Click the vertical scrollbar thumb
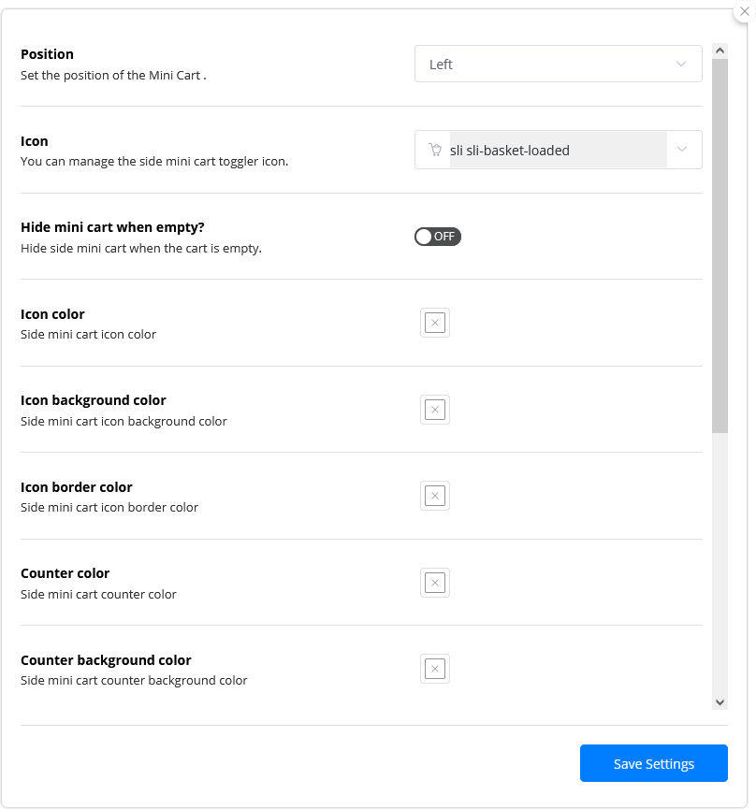This screenshot has height=809, width=756. pos(720,243)
